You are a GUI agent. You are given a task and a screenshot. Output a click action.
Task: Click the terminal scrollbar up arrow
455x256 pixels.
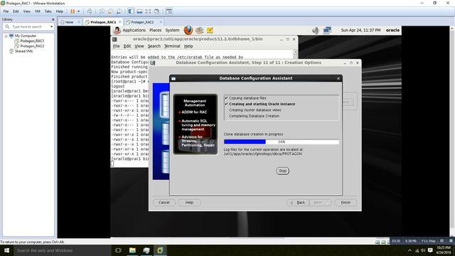[x=295, y=52]
